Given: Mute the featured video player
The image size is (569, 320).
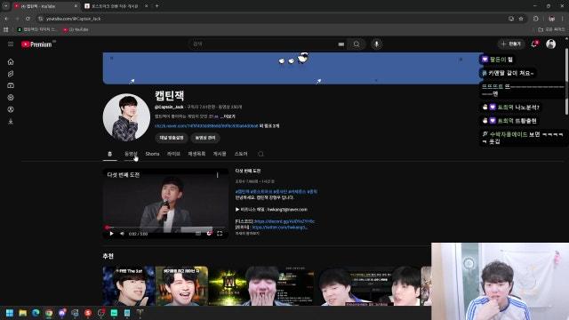Looking at the screenshot, I should [x=122, y=234].
